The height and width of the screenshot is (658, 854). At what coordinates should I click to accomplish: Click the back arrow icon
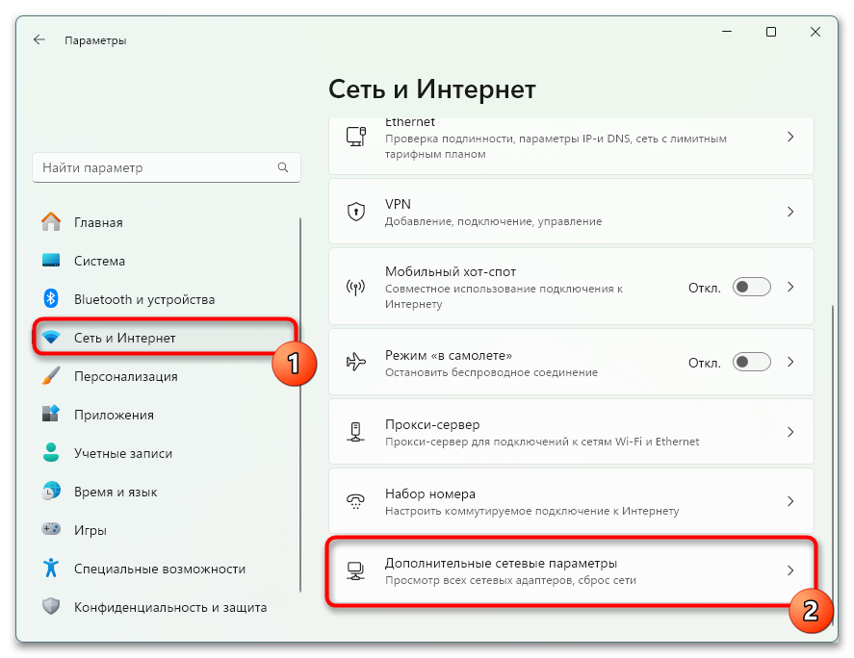[39, 39]
